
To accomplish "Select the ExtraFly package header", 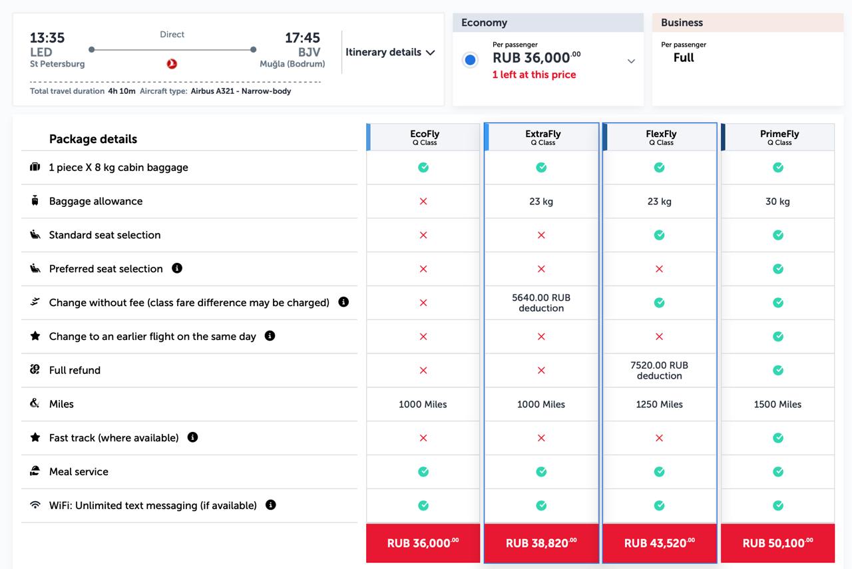I will point(542,137).
